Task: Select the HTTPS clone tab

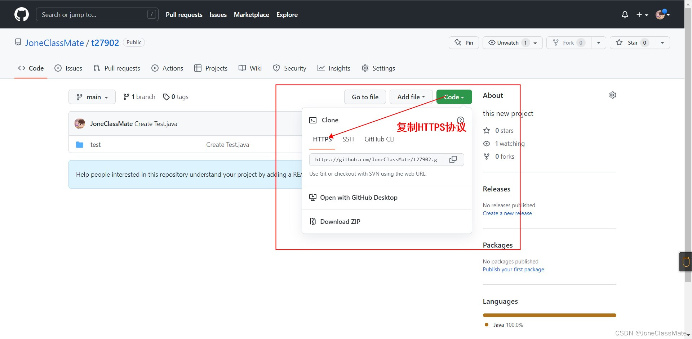Action: 322,139
